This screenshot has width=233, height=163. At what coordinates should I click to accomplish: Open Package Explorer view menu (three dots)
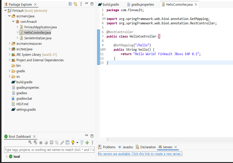81,4
